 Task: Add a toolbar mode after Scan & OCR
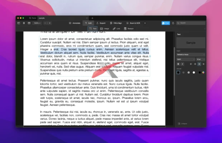coord(145,23)
